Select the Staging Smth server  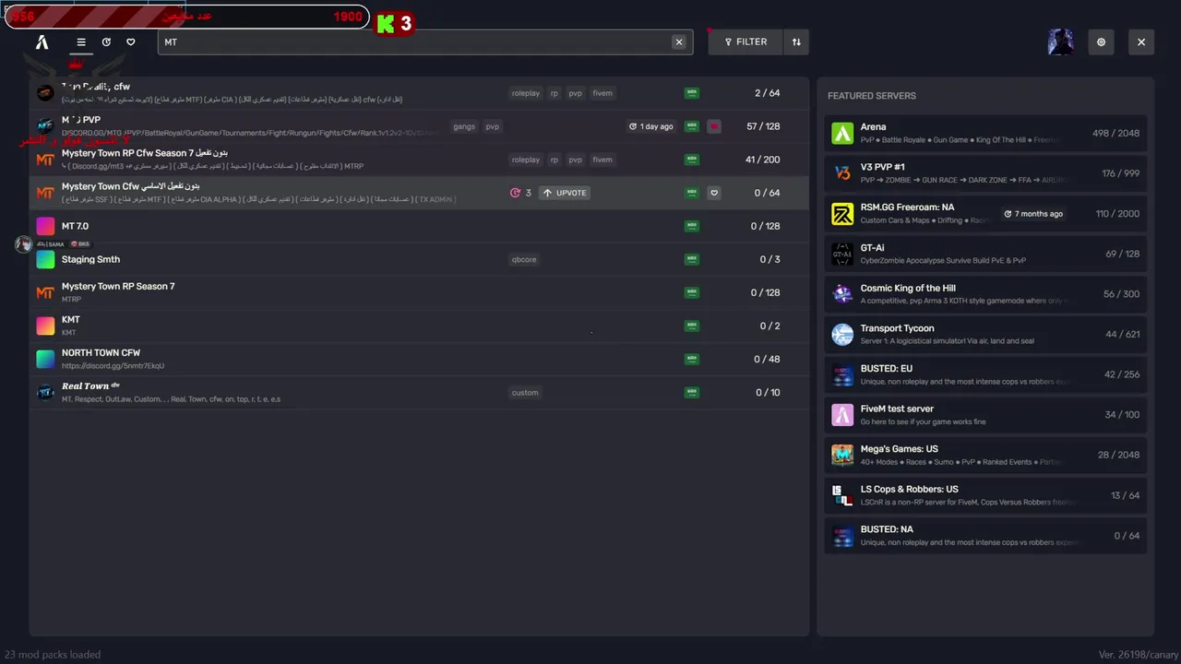419,259
